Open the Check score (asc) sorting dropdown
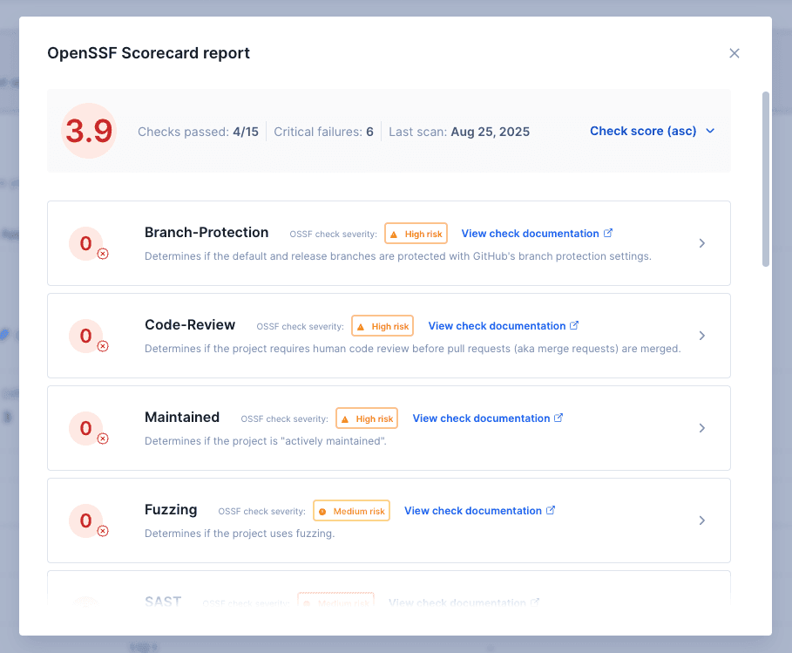The height and width of the screenshot is (653, 792). (652, 130)
